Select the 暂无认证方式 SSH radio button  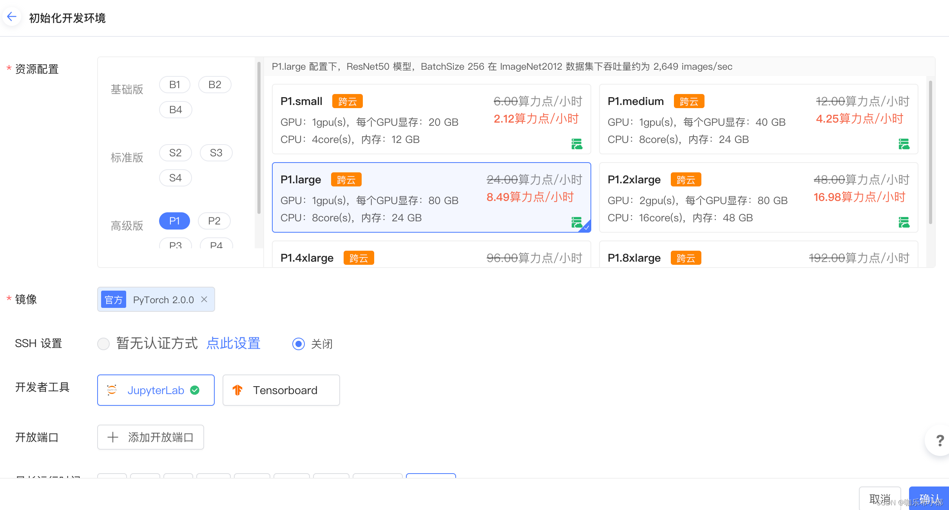tap(103, 344)
